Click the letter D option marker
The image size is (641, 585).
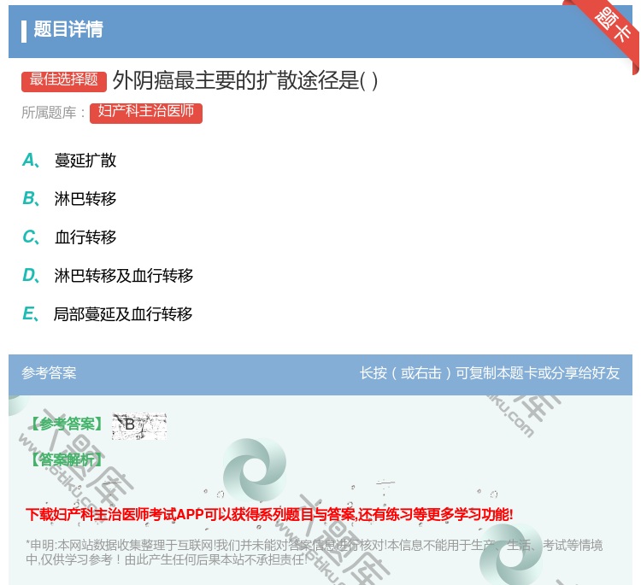31,275
